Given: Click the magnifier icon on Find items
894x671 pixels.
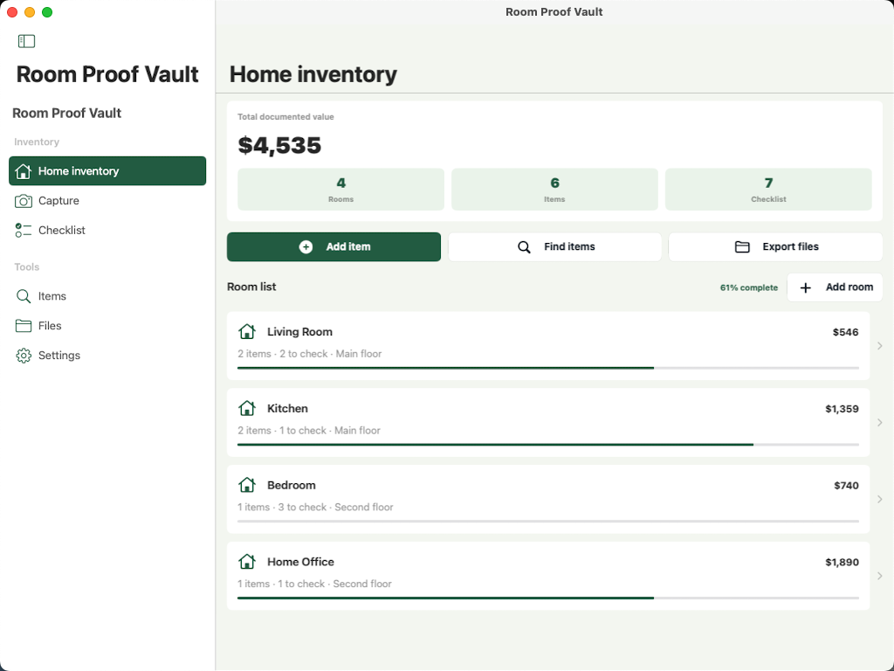Looking at the screenshot, I should tap(524, 247).
